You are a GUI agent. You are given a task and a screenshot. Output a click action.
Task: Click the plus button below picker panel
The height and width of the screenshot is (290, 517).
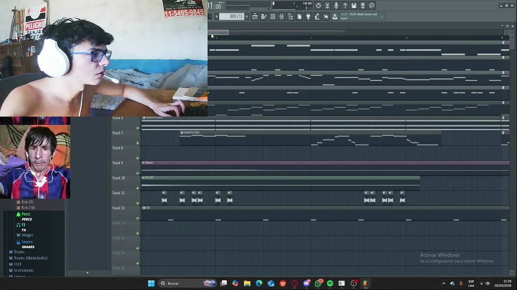(87, 273)
